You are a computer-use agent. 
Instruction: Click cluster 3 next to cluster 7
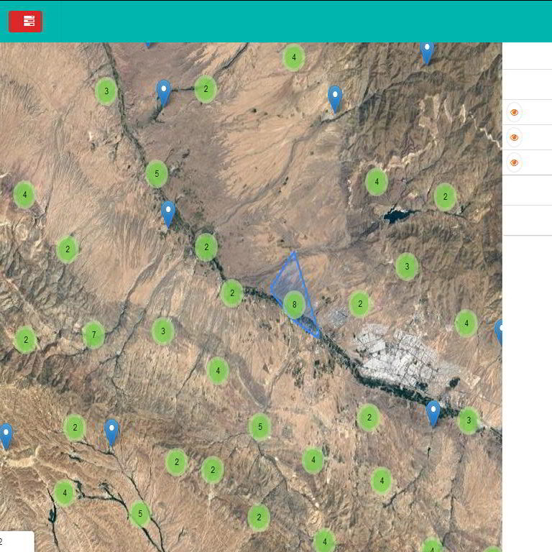163,331
